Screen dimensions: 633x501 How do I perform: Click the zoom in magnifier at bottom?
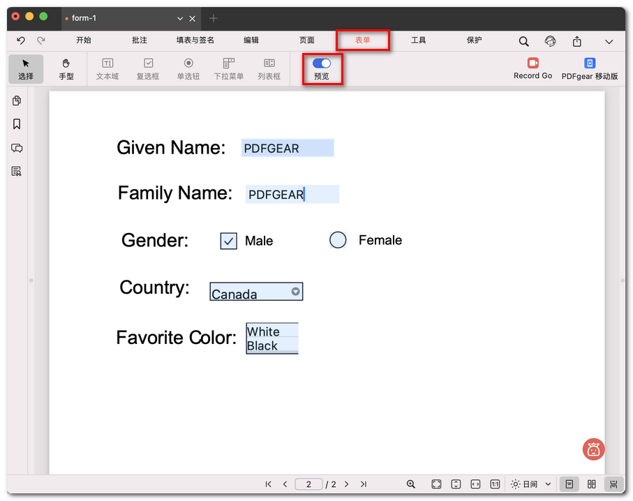point(411,484)
